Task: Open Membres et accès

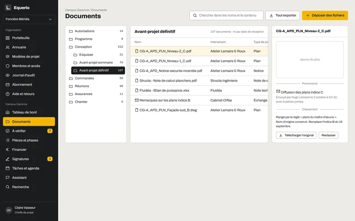Action: click(29, 66)
